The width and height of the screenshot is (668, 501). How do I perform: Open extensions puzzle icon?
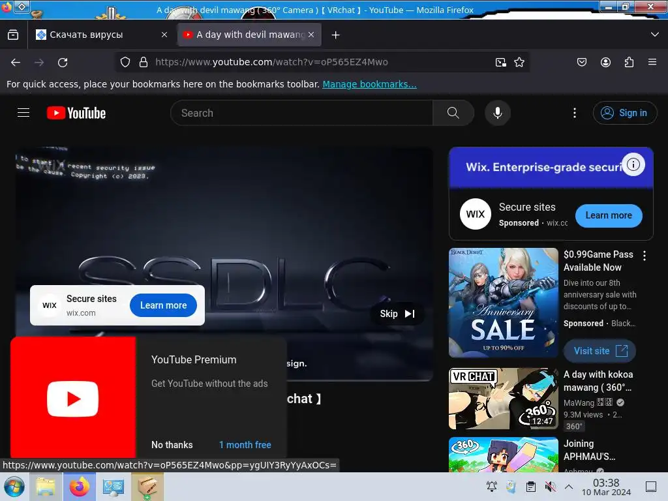point(629,62)
